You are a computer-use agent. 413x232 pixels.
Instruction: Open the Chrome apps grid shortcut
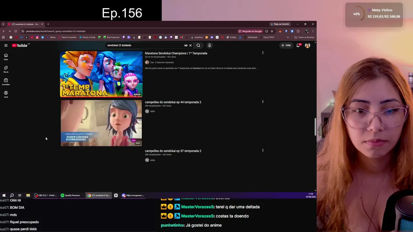pos(4,37)
